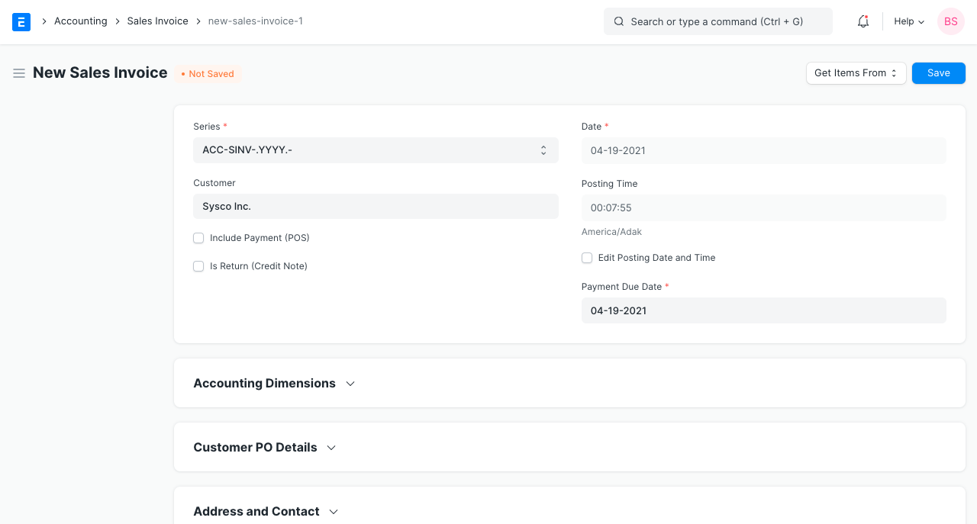Enable Edit Posting Date and Time

[x=587, y=258]
